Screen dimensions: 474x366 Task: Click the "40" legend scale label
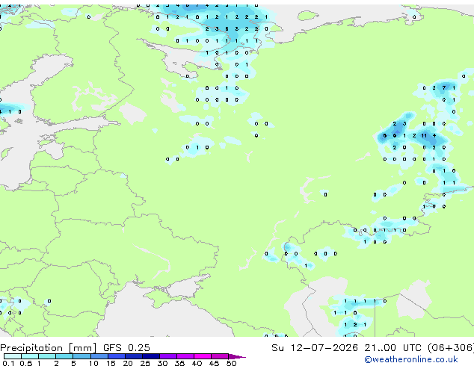click(x=197, y=363)
